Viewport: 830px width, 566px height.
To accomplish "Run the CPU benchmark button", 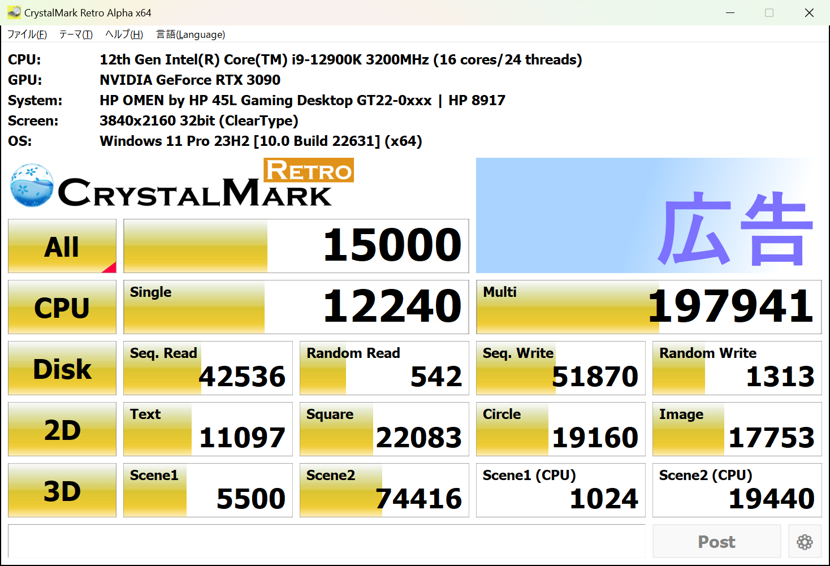I will click(x=62, y=307).
